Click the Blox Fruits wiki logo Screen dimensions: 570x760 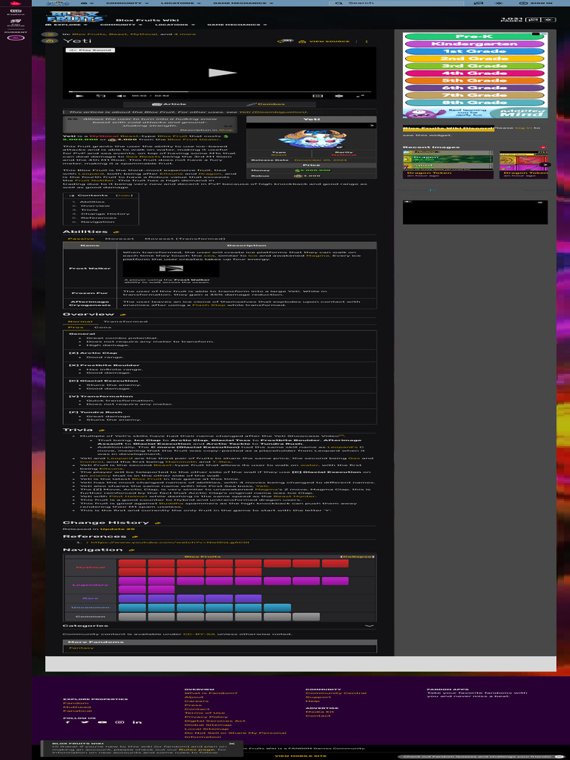point(75,18)
